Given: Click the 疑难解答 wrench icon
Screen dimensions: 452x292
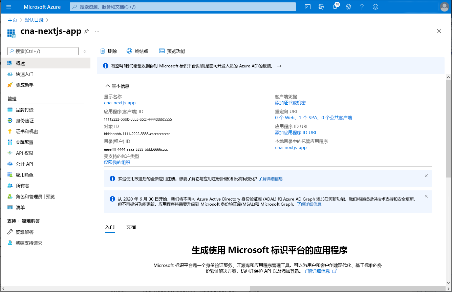Looking at the screenshot, I should [x=10, y=232].
